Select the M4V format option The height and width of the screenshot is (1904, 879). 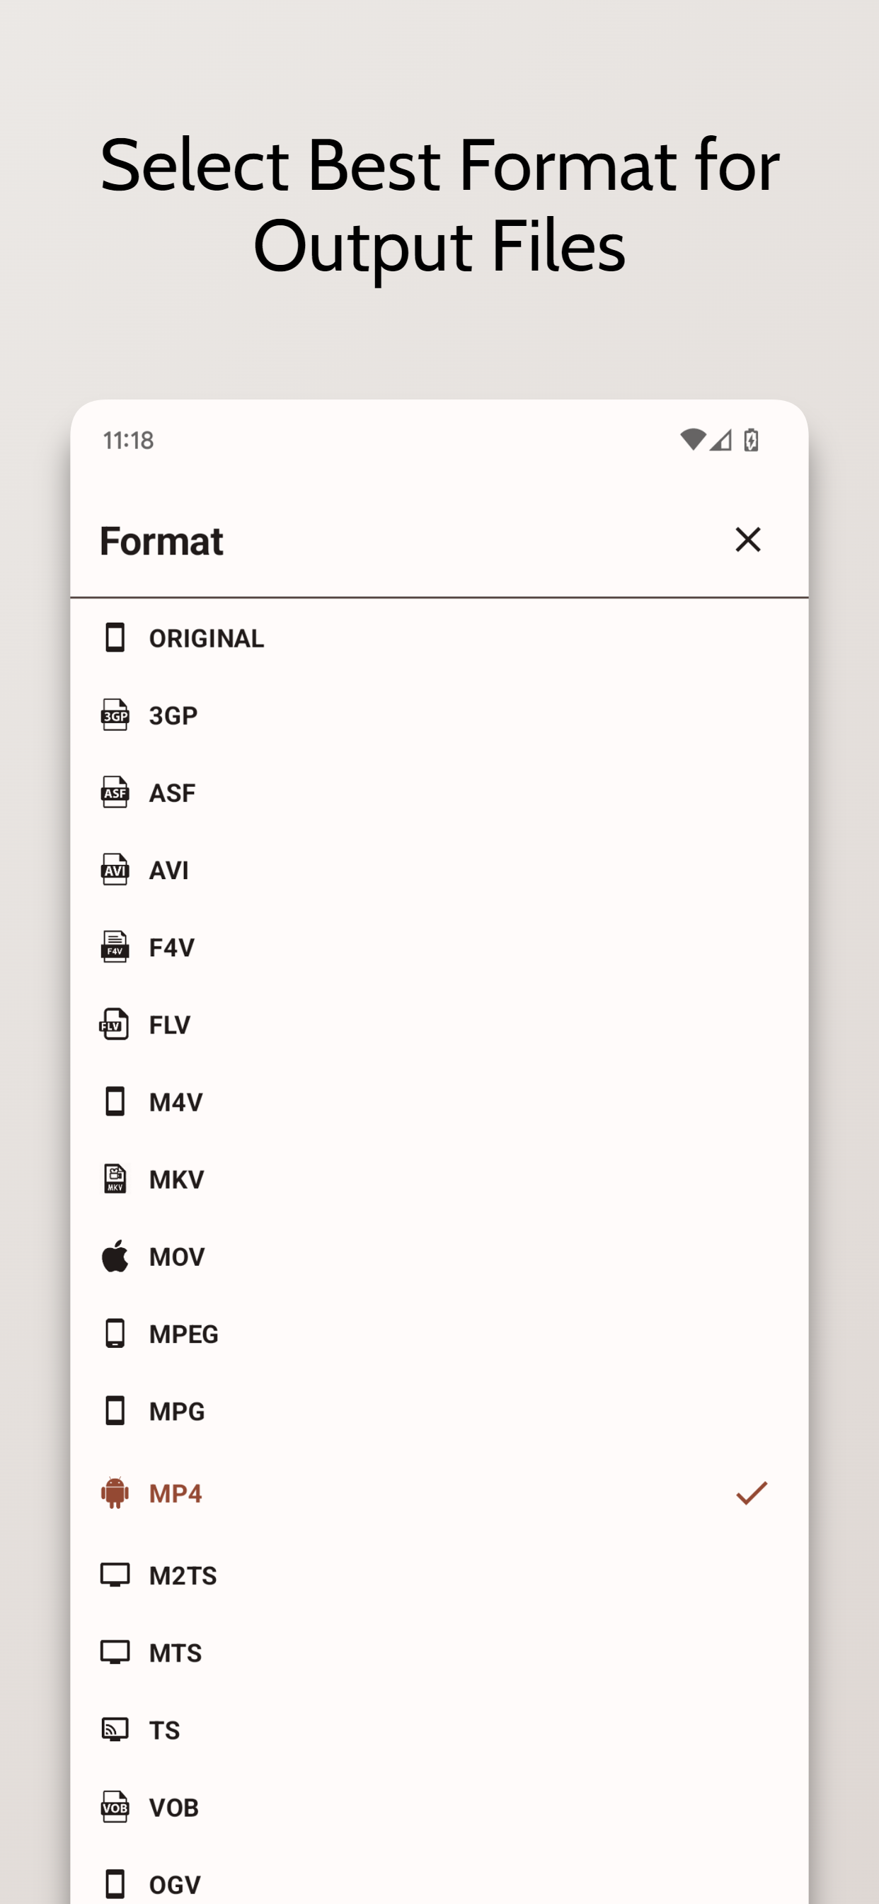[x=176, y=1102]
